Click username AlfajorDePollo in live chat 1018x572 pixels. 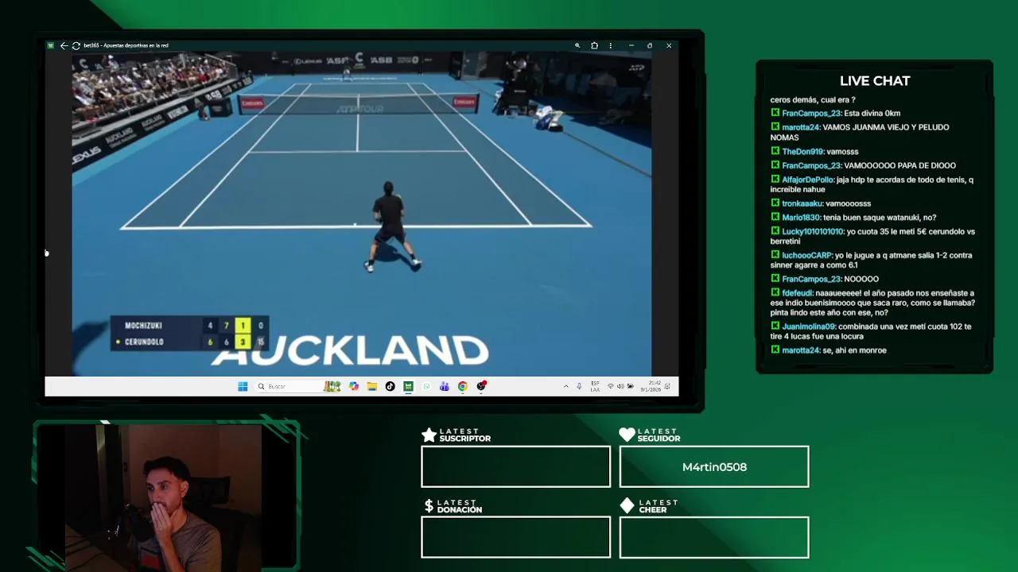pyautogui.click(x=807, y=180)
